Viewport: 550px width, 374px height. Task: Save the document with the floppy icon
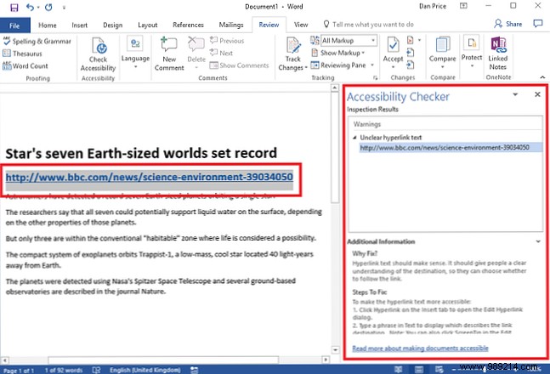[x=14, y=7]
